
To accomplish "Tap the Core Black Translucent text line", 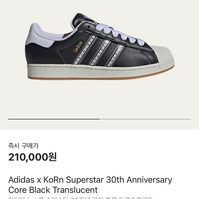I will 53,189.
